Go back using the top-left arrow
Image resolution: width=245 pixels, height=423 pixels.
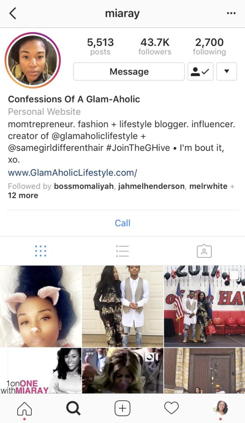coord(13,13)
